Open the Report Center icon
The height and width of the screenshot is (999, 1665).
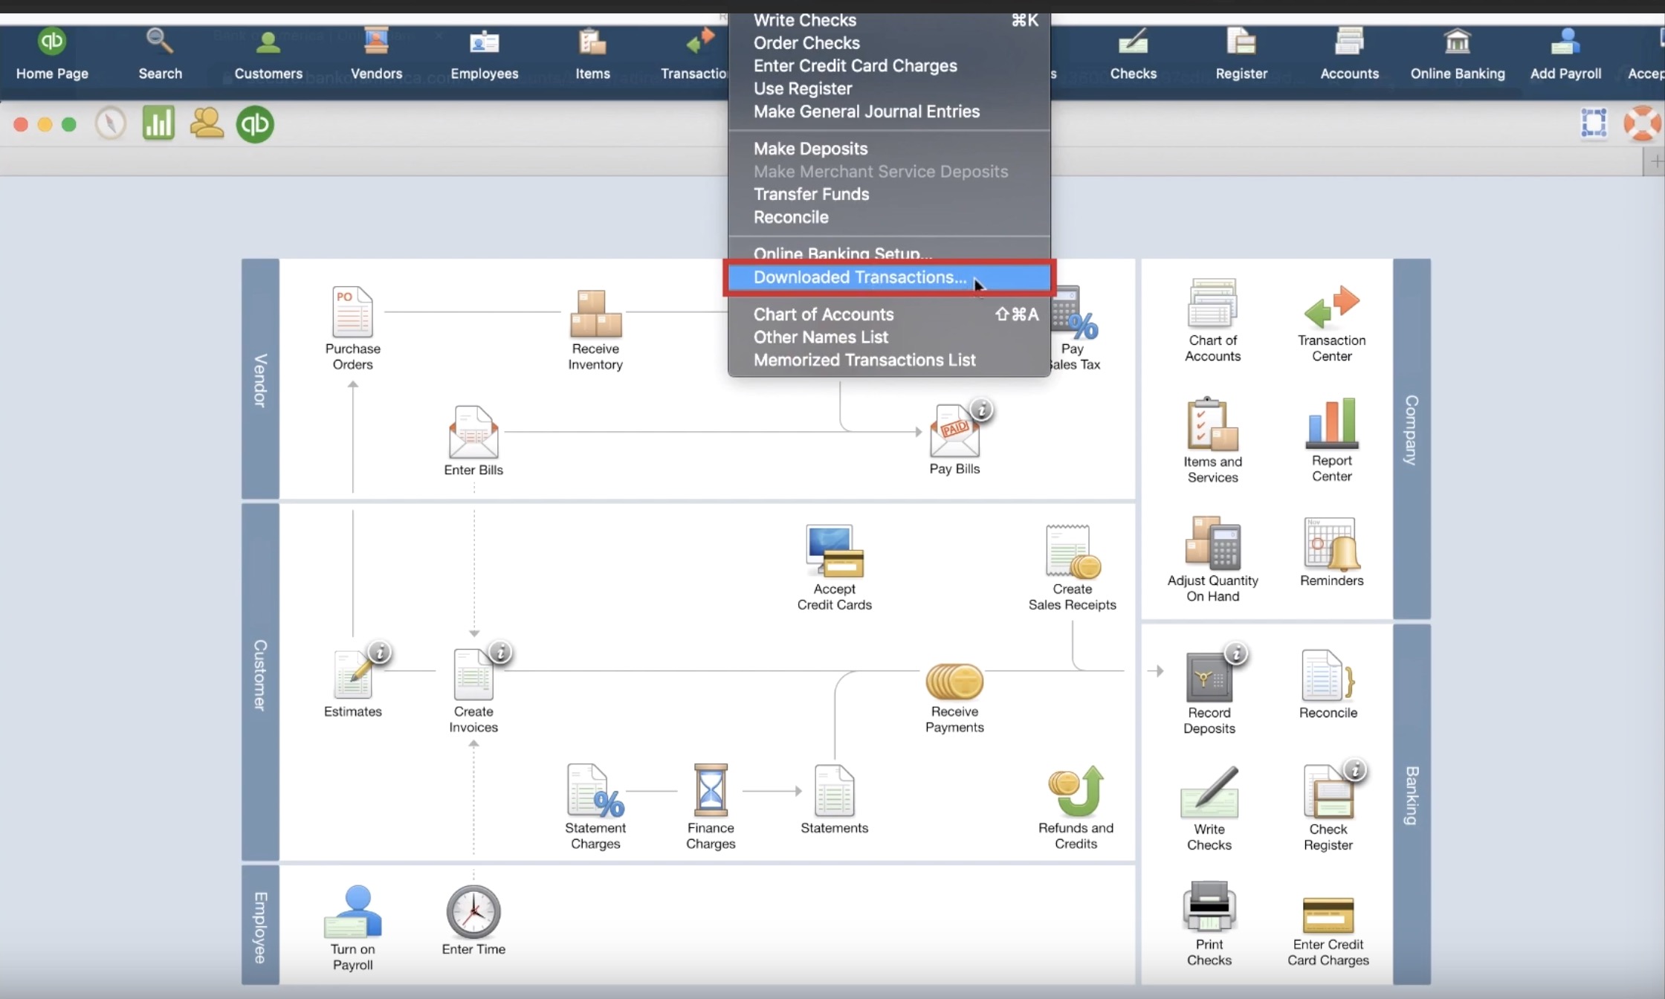1331,423
